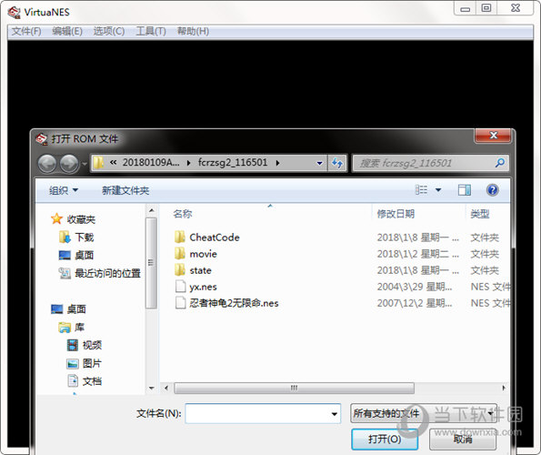Click the refresh icon in address bar
This screenshot has width=541, height=455.
pyautogui.click(x=337, y=163)
